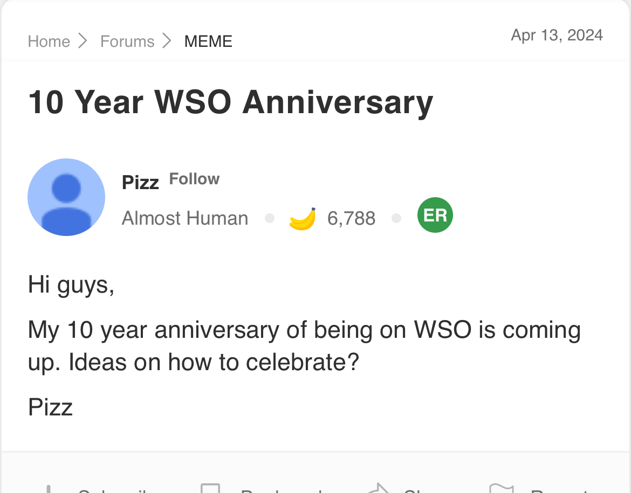
Task: Go to the Home breadcrumb
Action: point(49,41)
